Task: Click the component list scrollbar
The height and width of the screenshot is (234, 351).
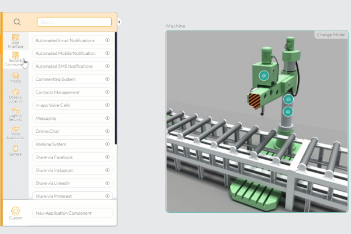Action: click(x=116, y=88)
